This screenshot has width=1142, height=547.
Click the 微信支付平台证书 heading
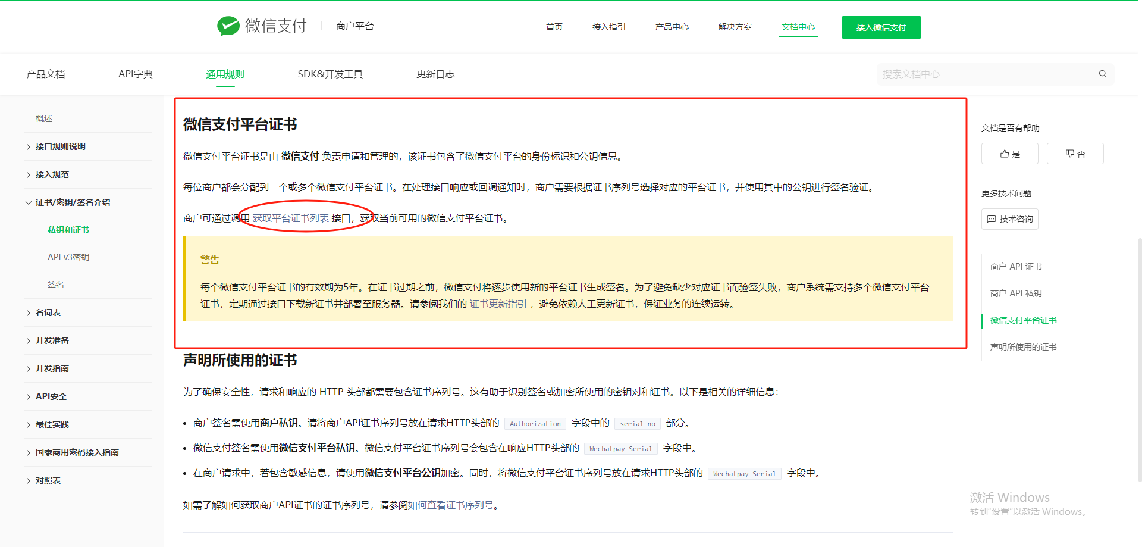pos(240,124)
